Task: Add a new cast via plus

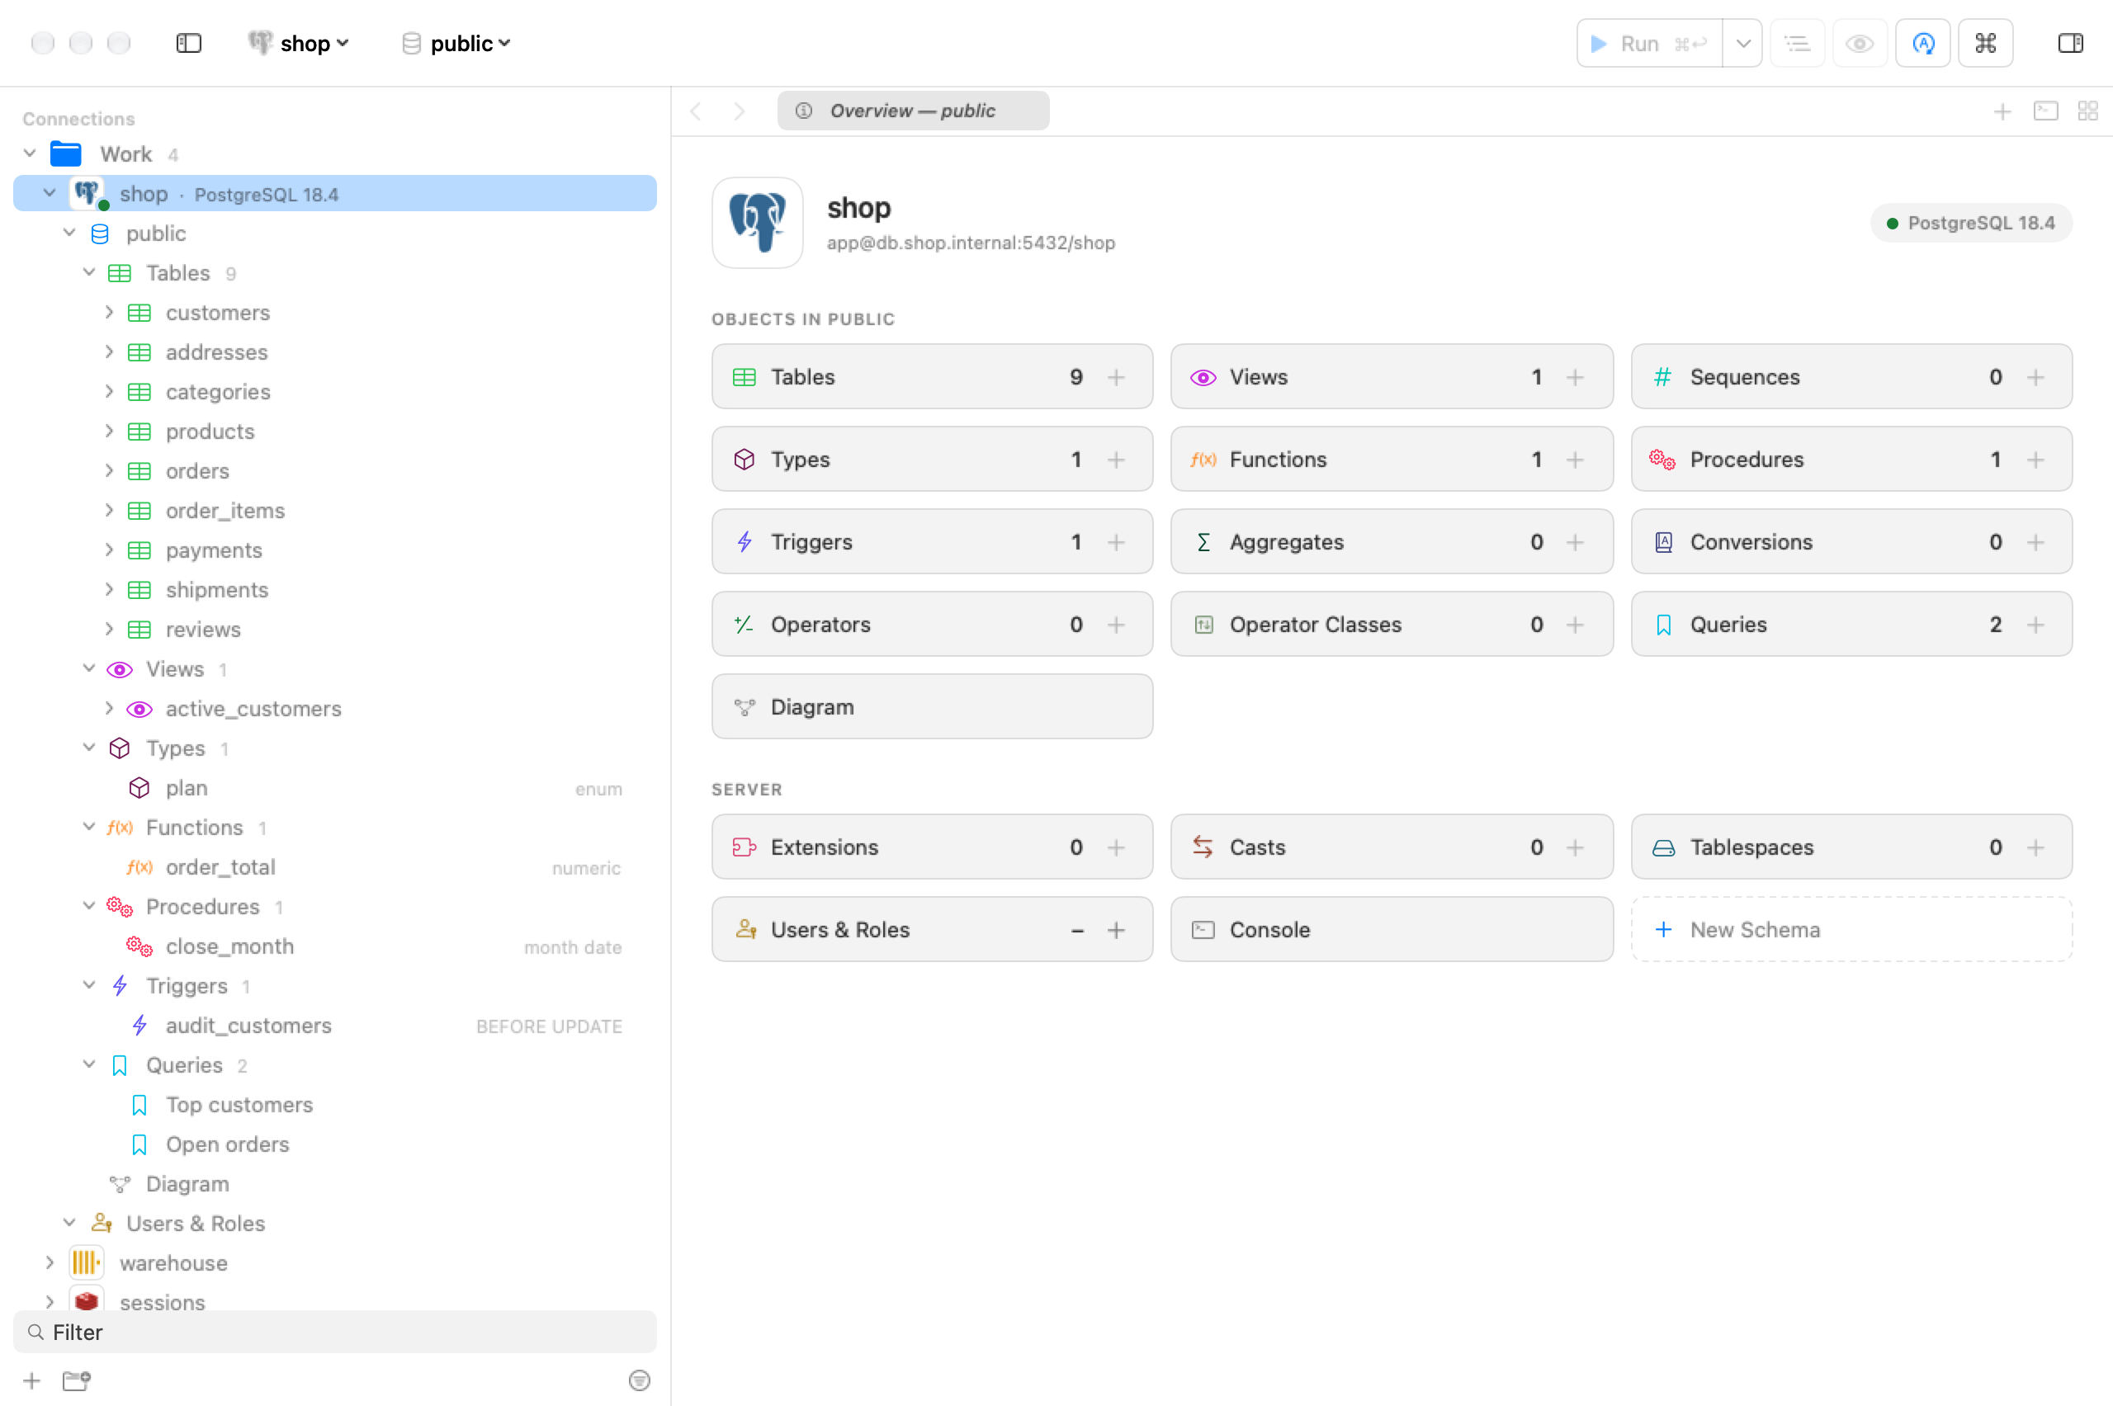Action: [x=1575, y=847]
